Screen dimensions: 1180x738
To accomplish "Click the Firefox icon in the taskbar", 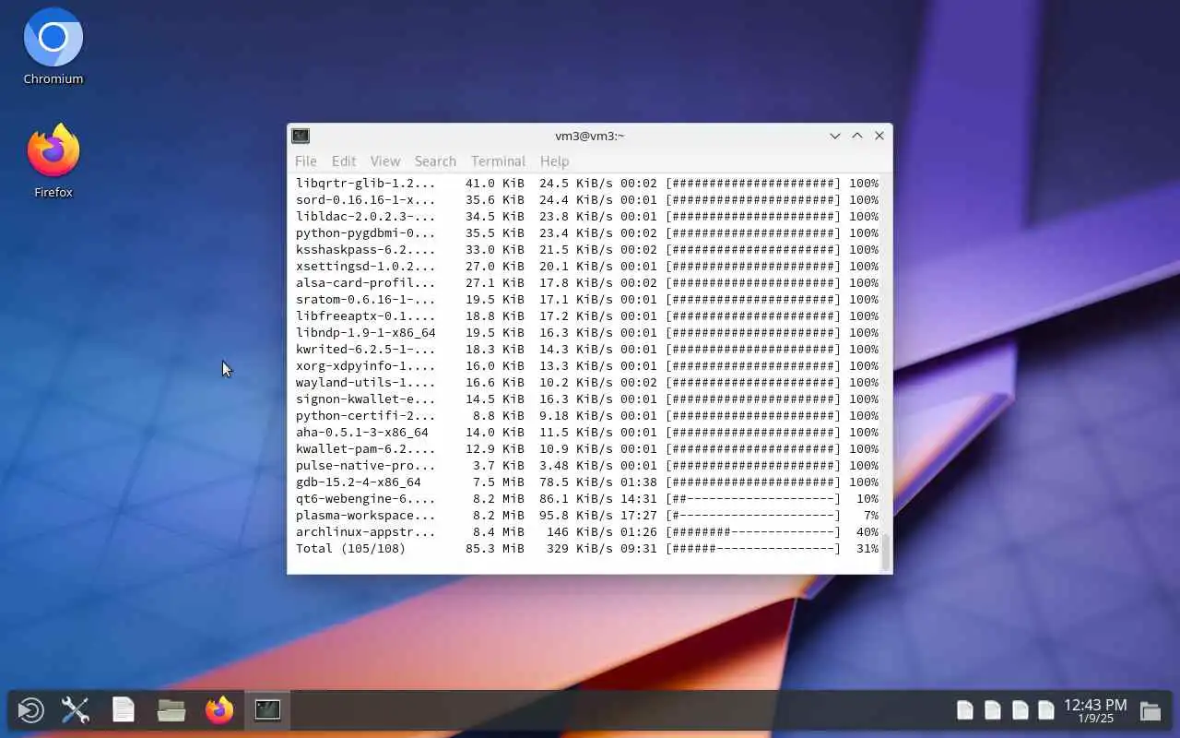I will [219, 710].
